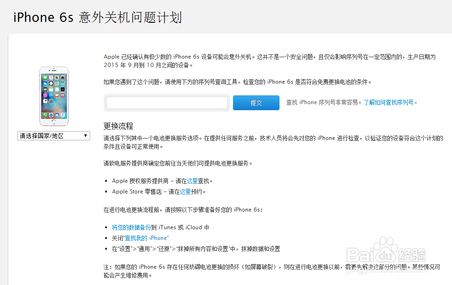Open the 请选择国家/地区 dropdown
Viewport: 452px width, 285px height.
(53, 136)
